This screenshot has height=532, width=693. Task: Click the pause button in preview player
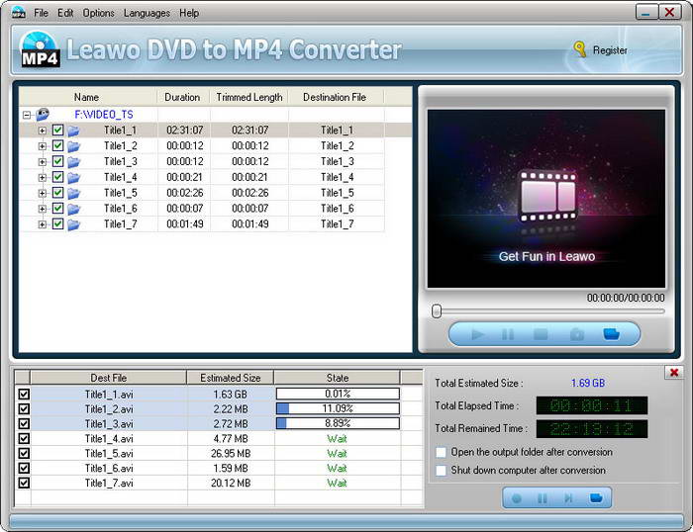(508, 334)
